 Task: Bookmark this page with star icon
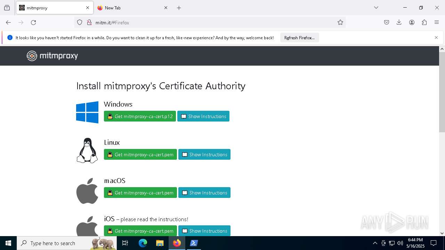coord(340,22)
